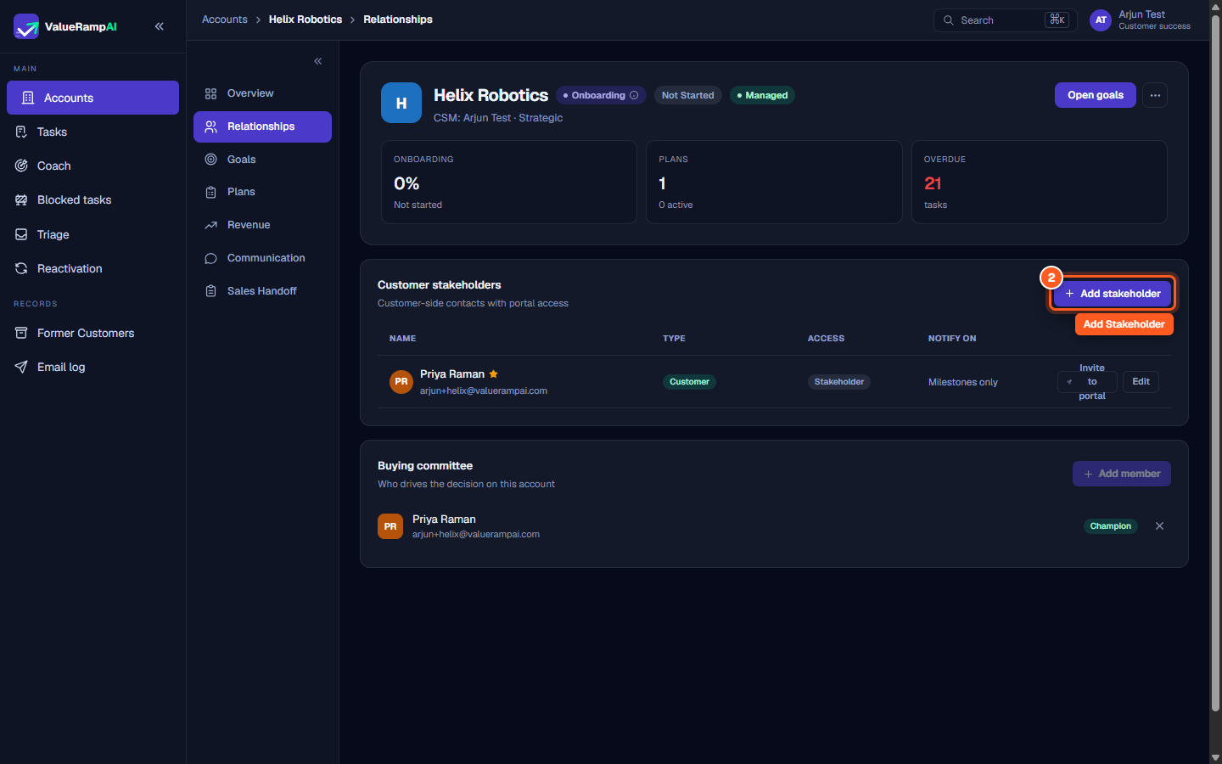Click PR avatar in Buying committee
This screenshot has width=1222, height=764.
click(390, 526)
